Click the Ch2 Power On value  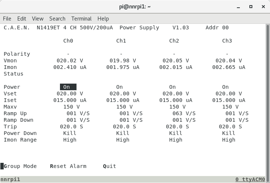pyautogui.click(x=173, y=87)
